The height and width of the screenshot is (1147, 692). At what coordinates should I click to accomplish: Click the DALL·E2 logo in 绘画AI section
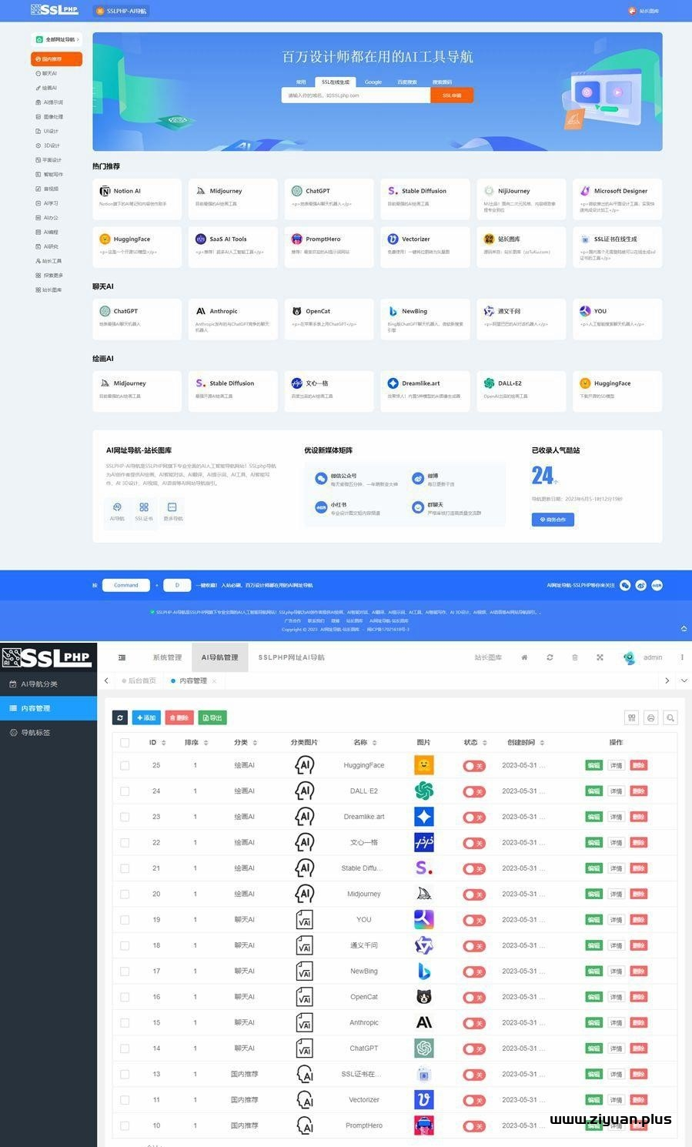(489, 383)
